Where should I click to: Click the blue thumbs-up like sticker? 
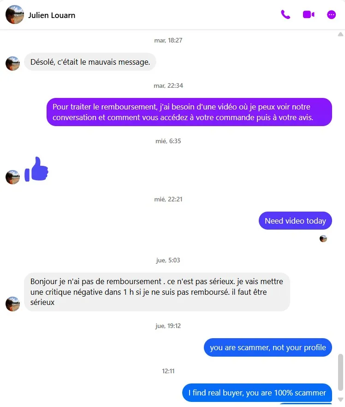coord(36,169)
